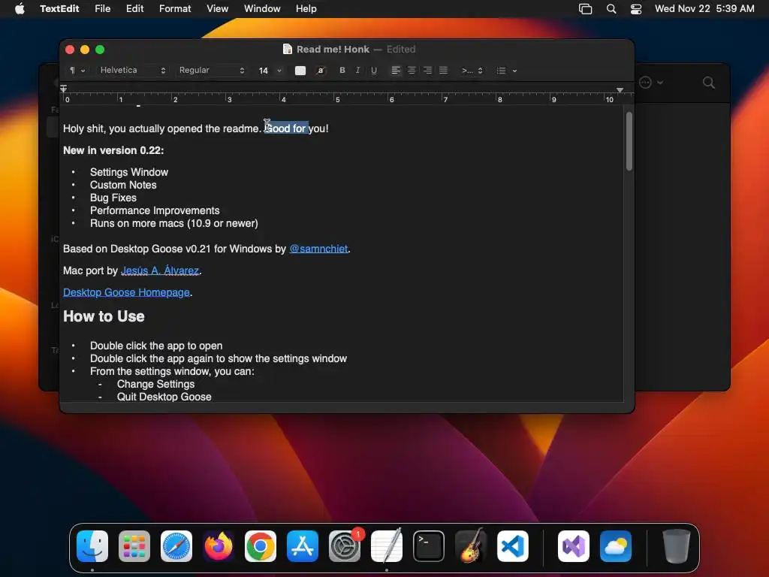
Task: Open action menu in background Finder window
Action: pyautogui.click(x=651, y=83)
